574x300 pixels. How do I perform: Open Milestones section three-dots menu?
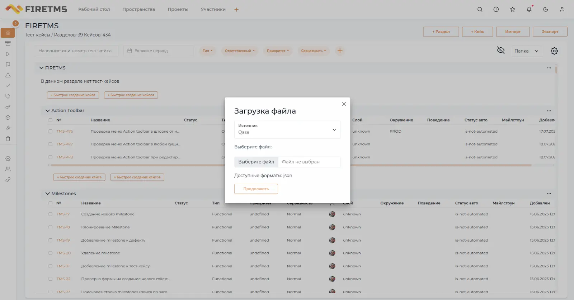point(549,194)
